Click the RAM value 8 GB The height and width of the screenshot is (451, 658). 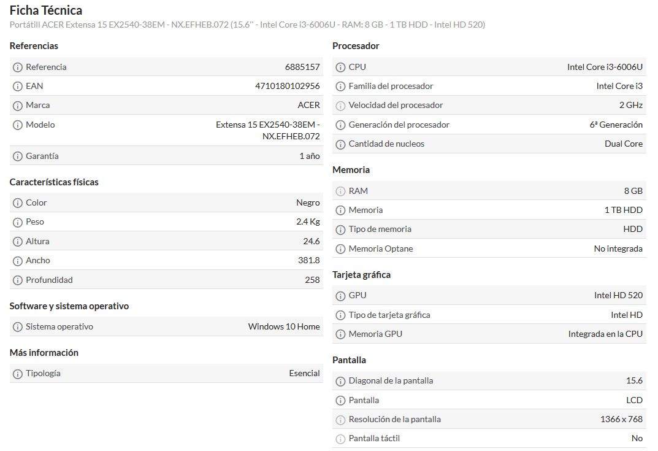[x=633, y=191]
